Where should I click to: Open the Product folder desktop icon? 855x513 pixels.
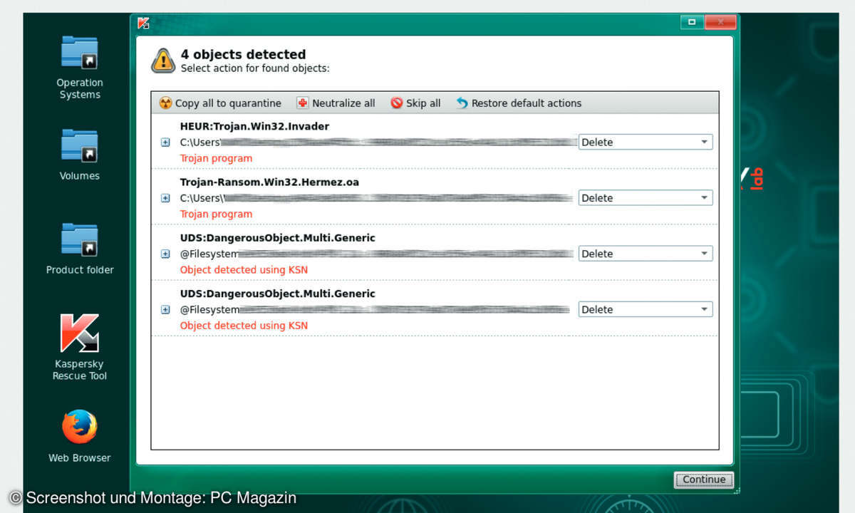click(x=80, y=248)
